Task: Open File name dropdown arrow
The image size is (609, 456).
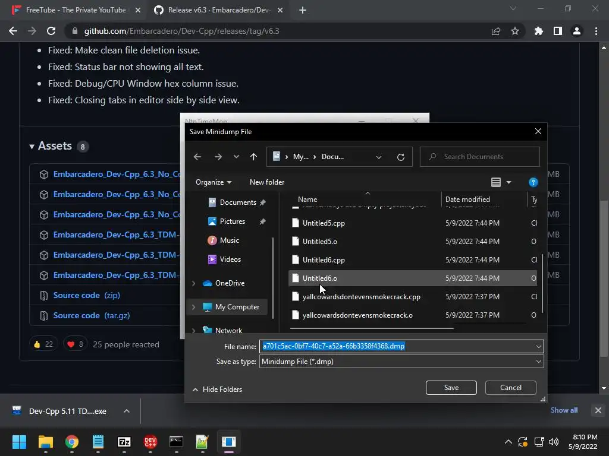Action: [x=539, y=346]
